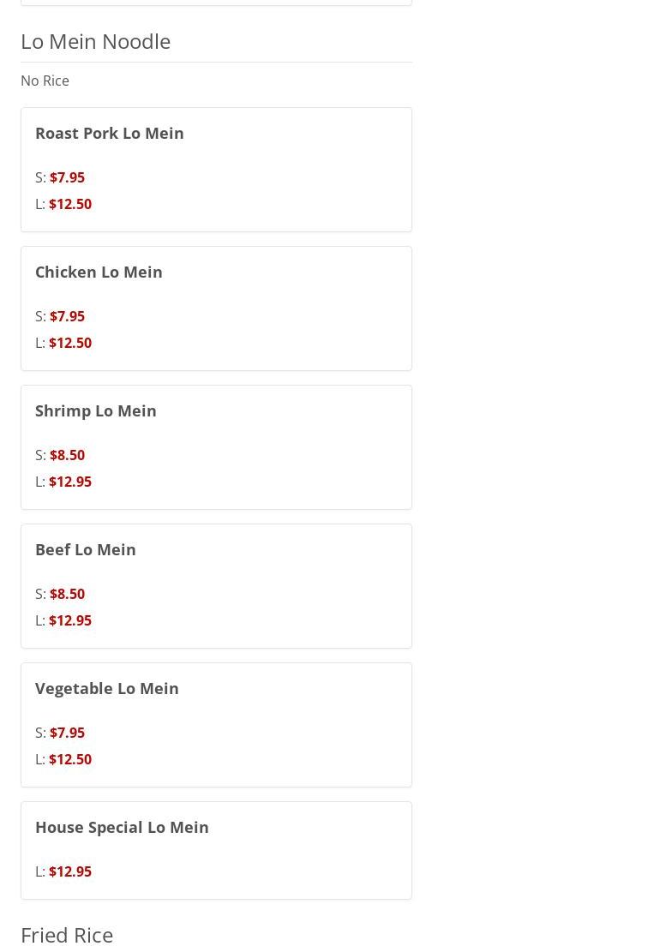This screenshot has width=660, height=952.
Task: Choose small $8.50 price for Shrimp Lo Mein
Action: [x=67, y=455]
